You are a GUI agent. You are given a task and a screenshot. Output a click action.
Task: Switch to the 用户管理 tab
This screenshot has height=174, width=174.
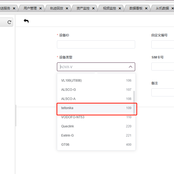tap(30, 8)
